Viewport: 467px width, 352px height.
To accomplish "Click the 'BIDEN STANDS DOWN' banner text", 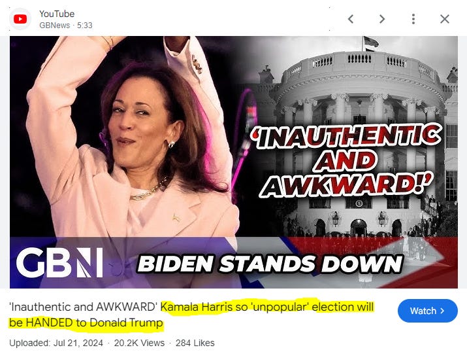I will click(270, 264).
